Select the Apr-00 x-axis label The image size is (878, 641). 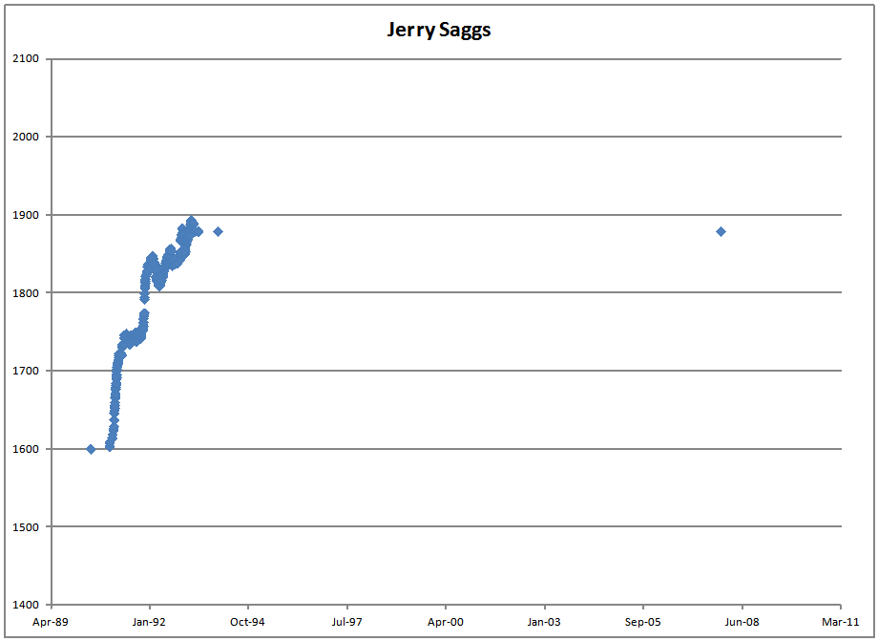click(446, 621)
